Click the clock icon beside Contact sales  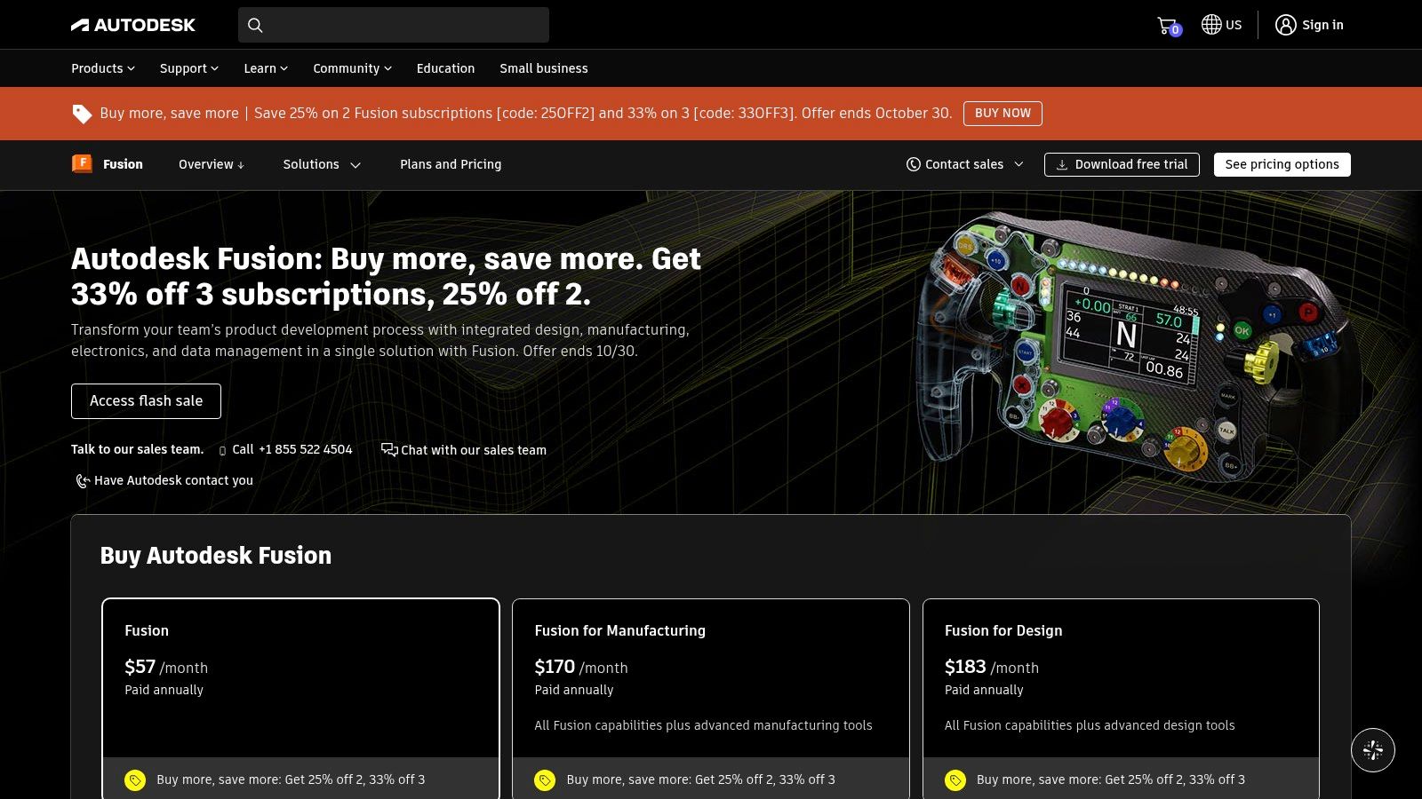[913, 164]
